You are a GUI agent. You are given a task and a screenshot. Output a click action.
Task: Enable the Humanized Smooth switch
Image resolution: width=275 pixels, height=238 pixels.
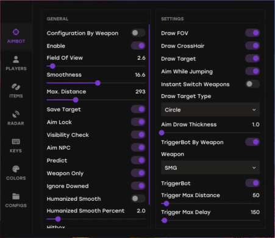(x=138, y=198)
